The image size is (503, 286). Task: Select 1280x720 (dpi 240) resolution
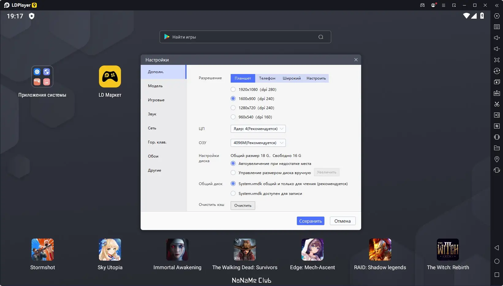[233, 108]
